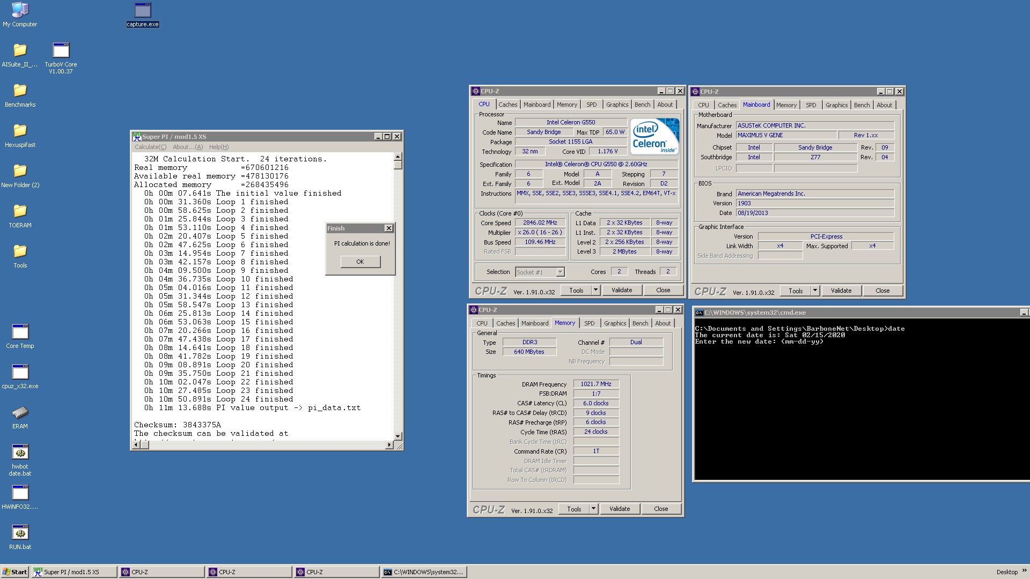Expand Tools dropdown arrow in Mainboard window
The height and width of the screenshot is (579, 1030).
pos(815,291)
